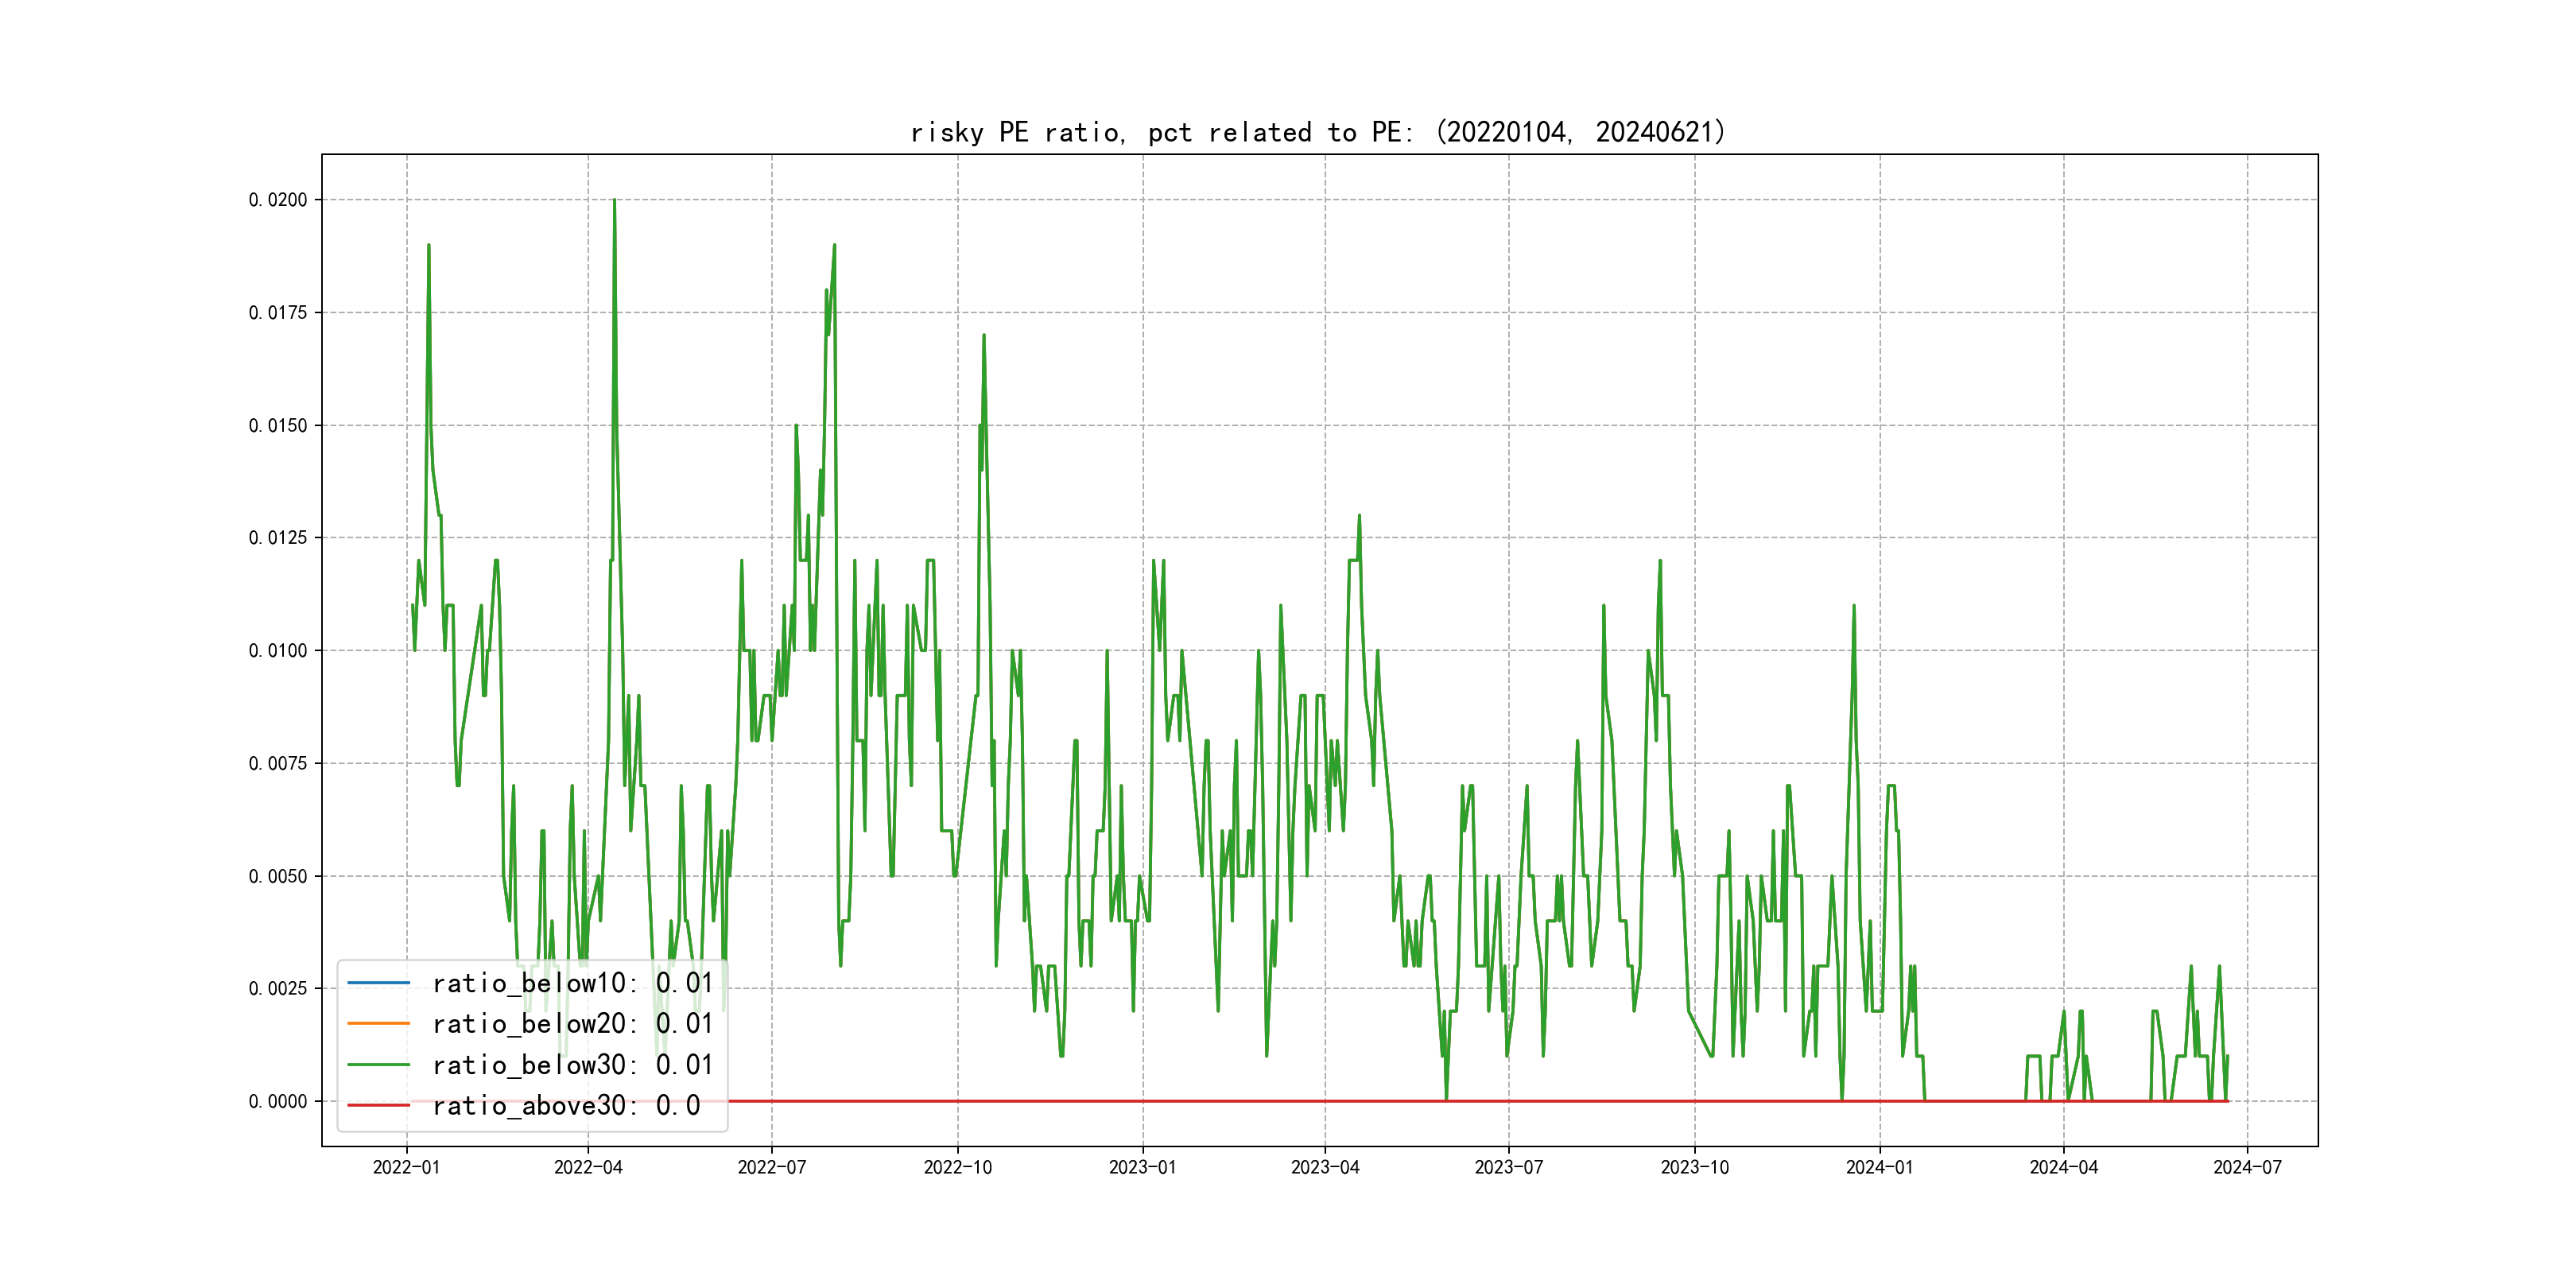The image size is (2576, 1288).
Task: Click the 2022-07 x-axis tick label
Action: pos(771,1167)
